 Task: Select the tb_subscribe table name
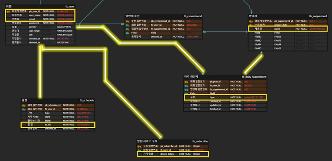[200, 141]
